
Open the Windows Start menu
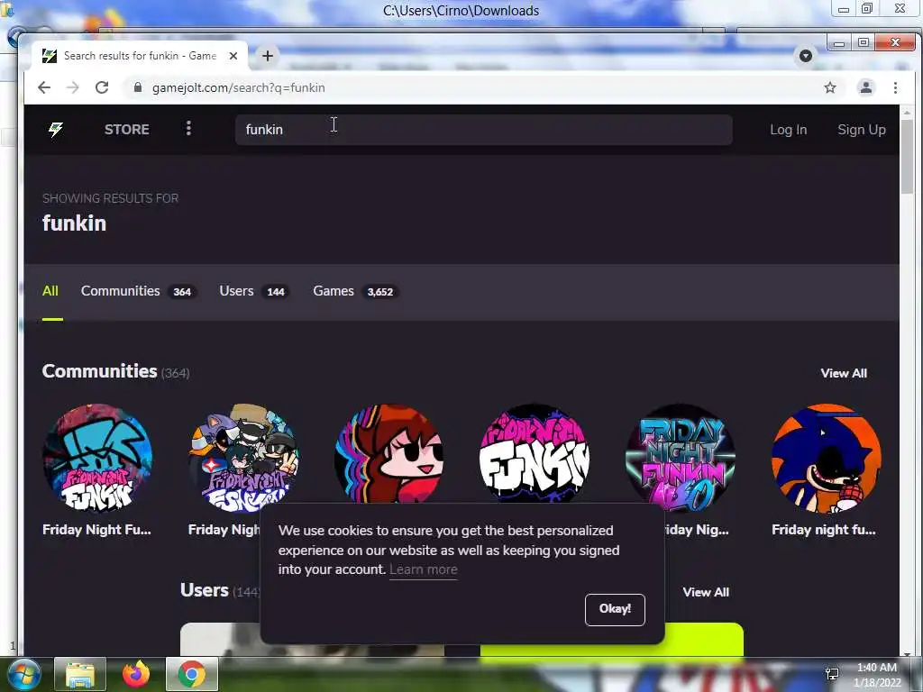pos(23,674)
